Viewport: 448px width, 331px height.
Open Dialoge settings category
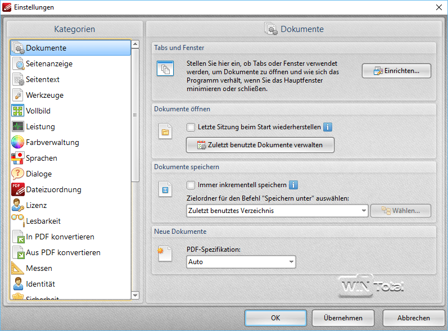pyautogui.click(x=71, y=173)
